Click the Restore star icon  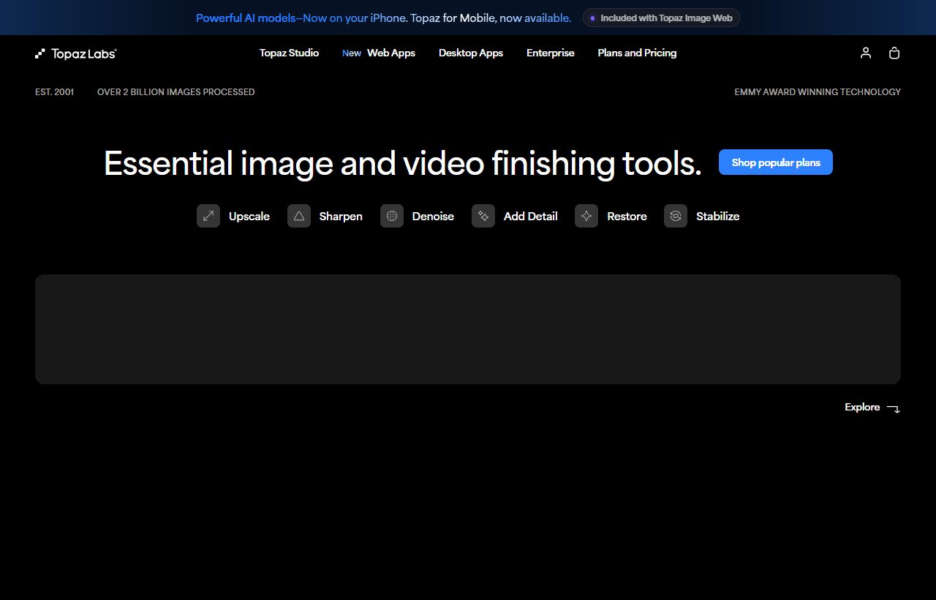[586, 216]
